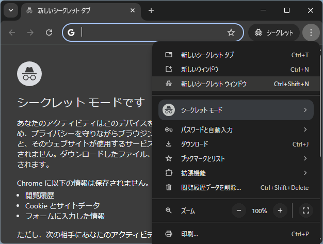The width and height of the screenshot is (323, 244).
Task: Open 拡張機能 menu item
Action: pyautogui.click(x=236, y=173)
